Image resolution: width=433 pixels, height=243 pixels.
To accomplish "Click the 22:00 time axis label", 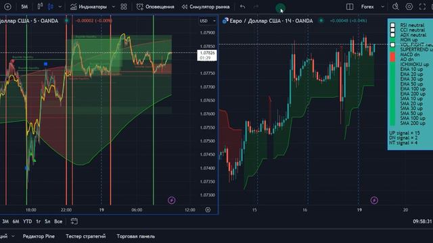I will [66, 210].
